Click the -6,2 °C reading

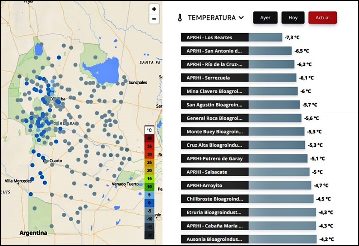pos(305,65)
